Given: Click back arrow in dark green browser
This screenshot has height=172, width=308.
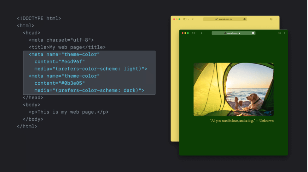Looking at the screenshot, I should pos(201,33).
